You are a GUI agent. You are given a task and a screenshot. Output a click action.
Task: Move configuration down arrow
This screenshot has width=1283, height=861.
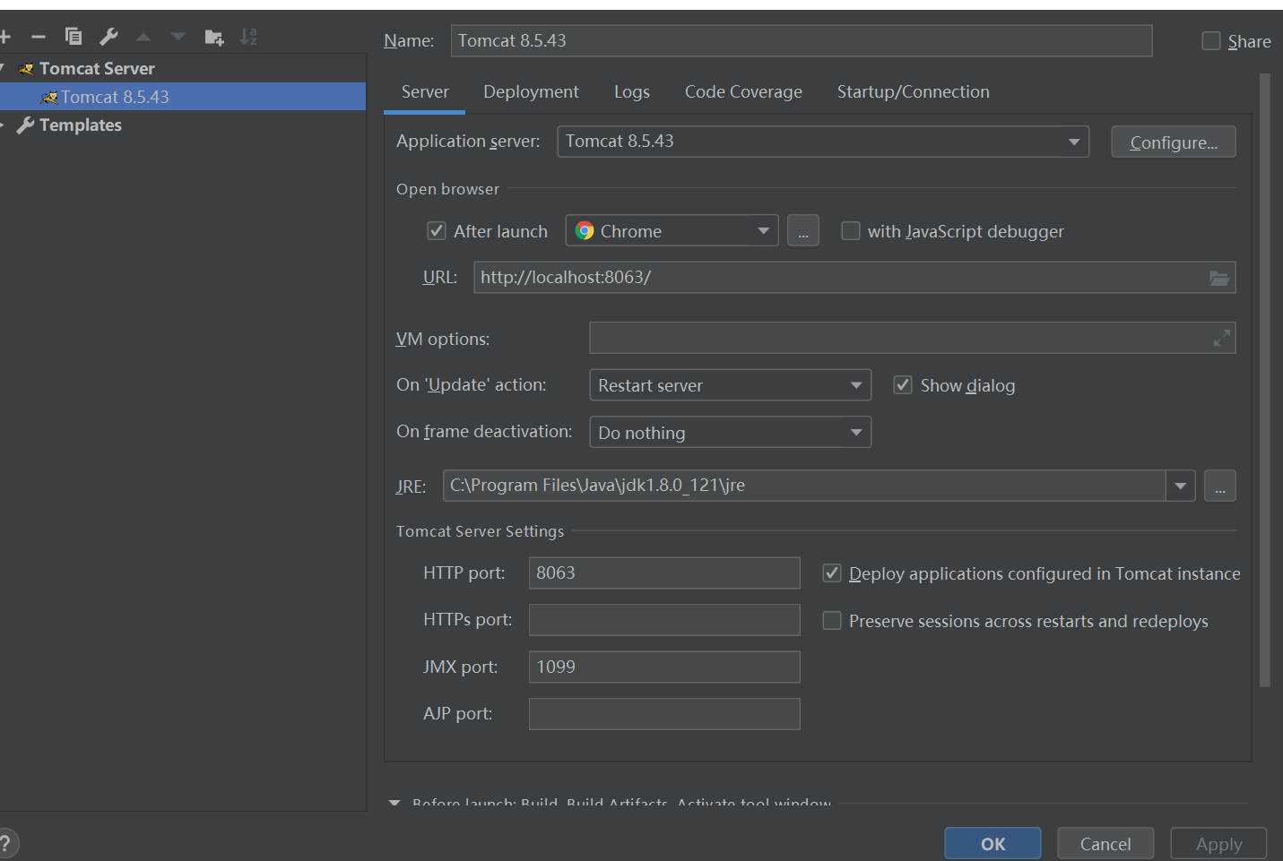(x=178, y=37)
